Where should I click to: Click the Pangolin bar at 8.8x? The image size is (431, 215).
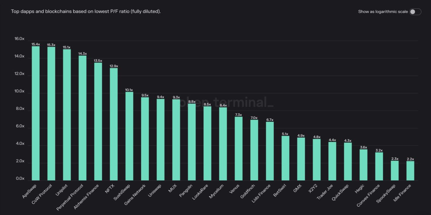point(192,142)
